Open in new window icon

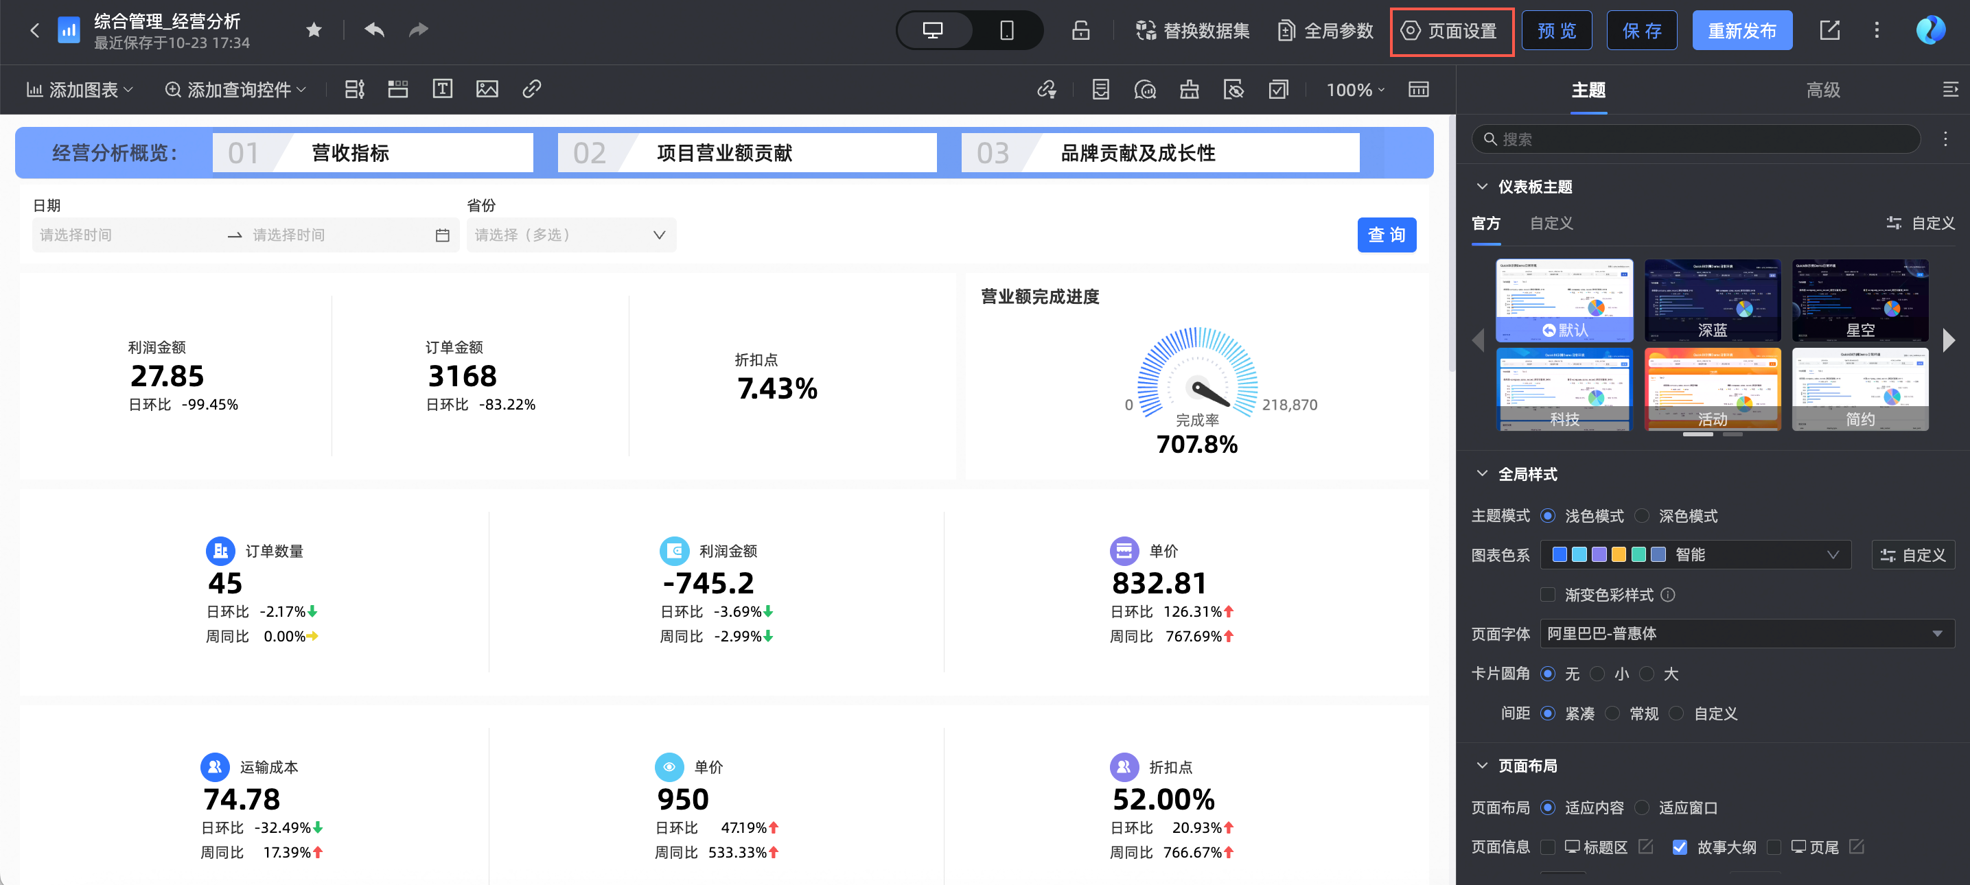[x=1829, y=31]
